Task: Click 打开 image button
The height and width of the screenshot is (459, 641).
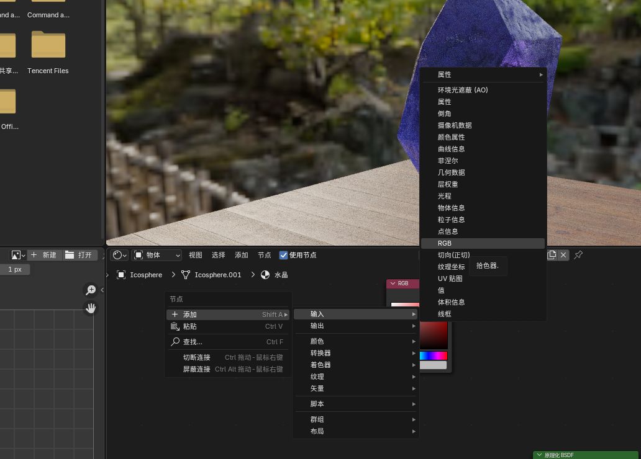Action: click(80, 255)
